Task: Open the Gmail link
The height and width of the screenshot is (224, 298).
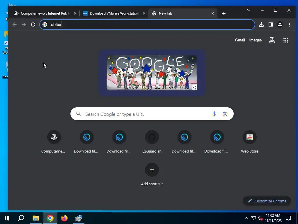Action: pos(240,40)
